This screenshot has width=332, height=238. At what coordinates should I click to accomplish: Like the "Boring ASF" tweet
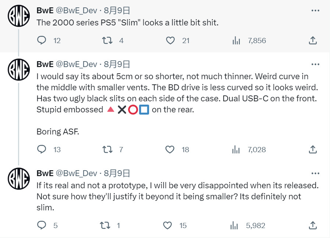point(170,149)
